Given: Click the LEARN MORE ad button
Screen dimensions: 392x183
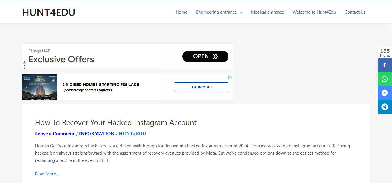Looking at the screenshot, I should [201, 87].
